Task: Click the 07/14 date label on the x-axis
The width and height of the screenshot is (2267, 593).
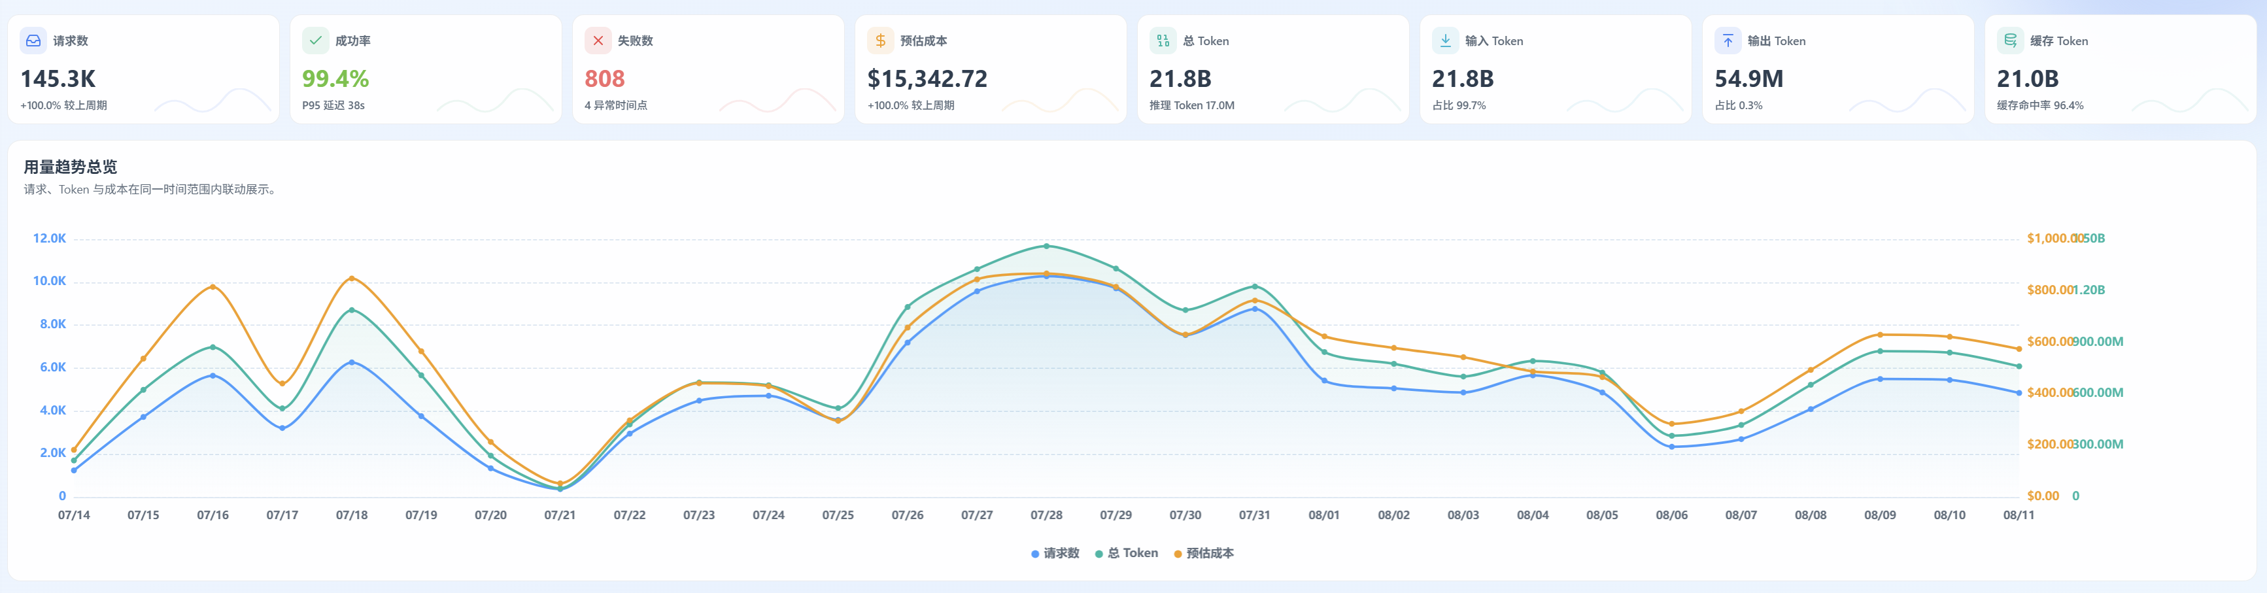Action: (74, 516)
